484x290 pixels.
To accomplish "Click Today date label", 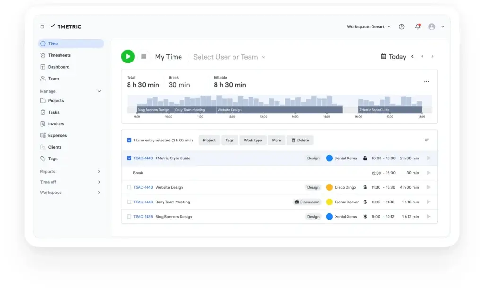I will click(x=397, y=57).
